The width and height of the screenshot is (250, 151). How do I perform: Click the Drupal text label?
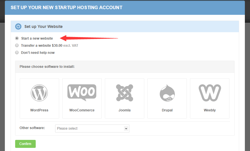167,110
